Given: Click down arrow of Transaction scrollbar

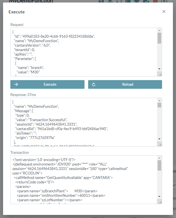Looking at the screenshot, I should (x=159, y=197).
